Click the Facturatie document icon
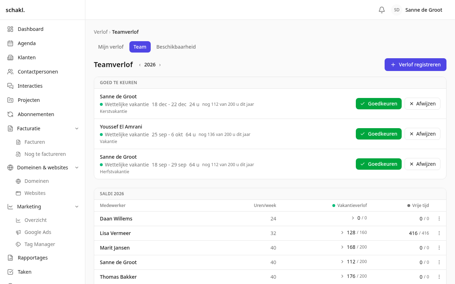The width and height of the screenshot is (455, 284). tap(10, 129)
